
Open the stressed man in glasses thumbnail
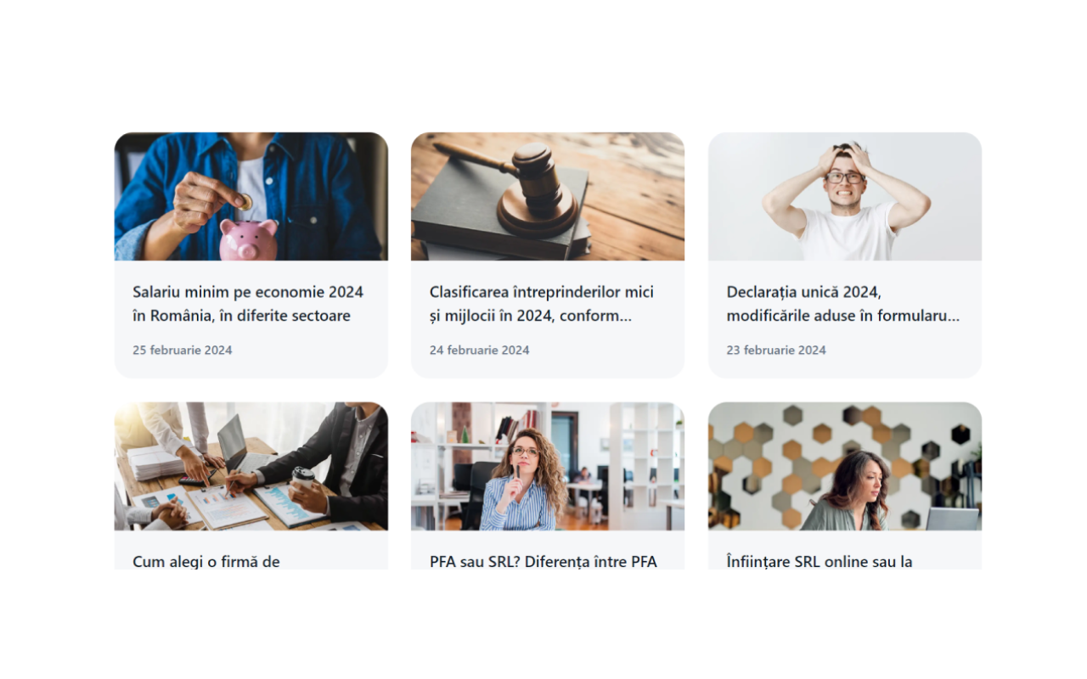tap(845, 196)
